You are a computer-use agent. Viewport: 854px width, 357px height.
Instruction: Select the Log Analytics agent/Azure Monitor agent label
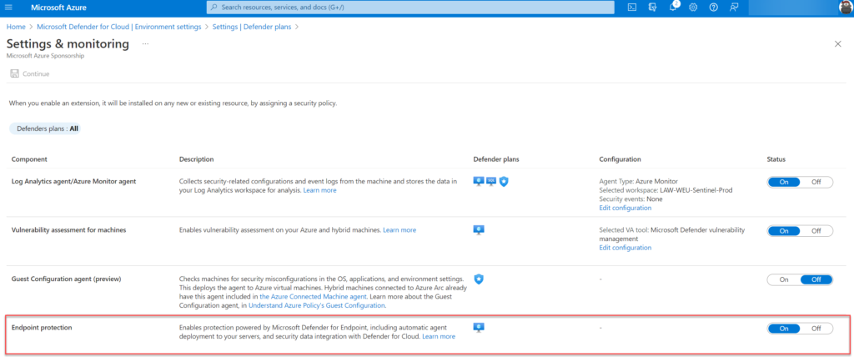73,182
